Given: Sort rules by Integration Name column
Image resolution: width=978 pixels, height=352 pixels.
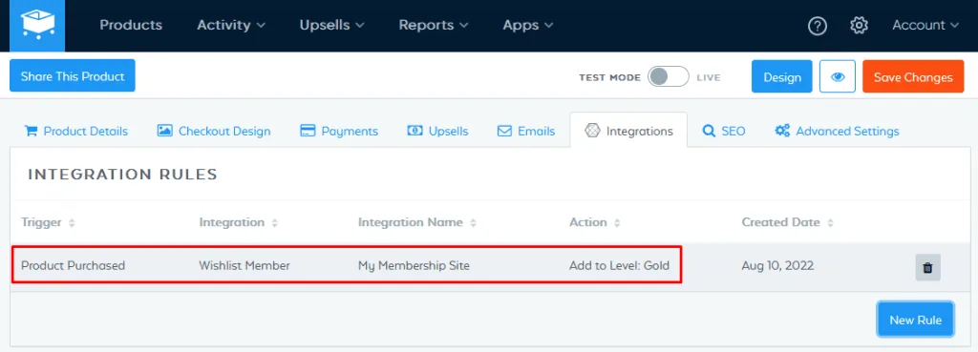Looking at the screenshot, I should pos(417,222).
